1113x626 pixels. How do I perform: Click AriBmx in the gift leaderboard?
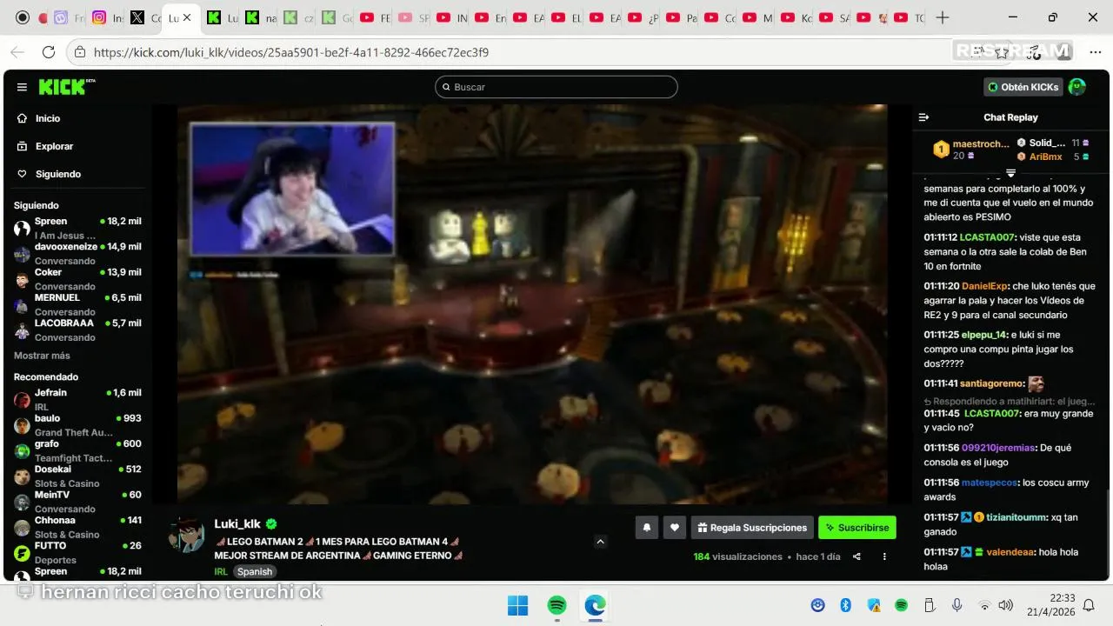(1045, 156)
